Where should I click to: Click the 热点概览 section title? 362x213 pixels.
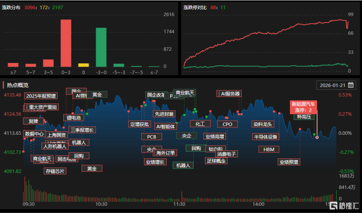tap(18, 85)
